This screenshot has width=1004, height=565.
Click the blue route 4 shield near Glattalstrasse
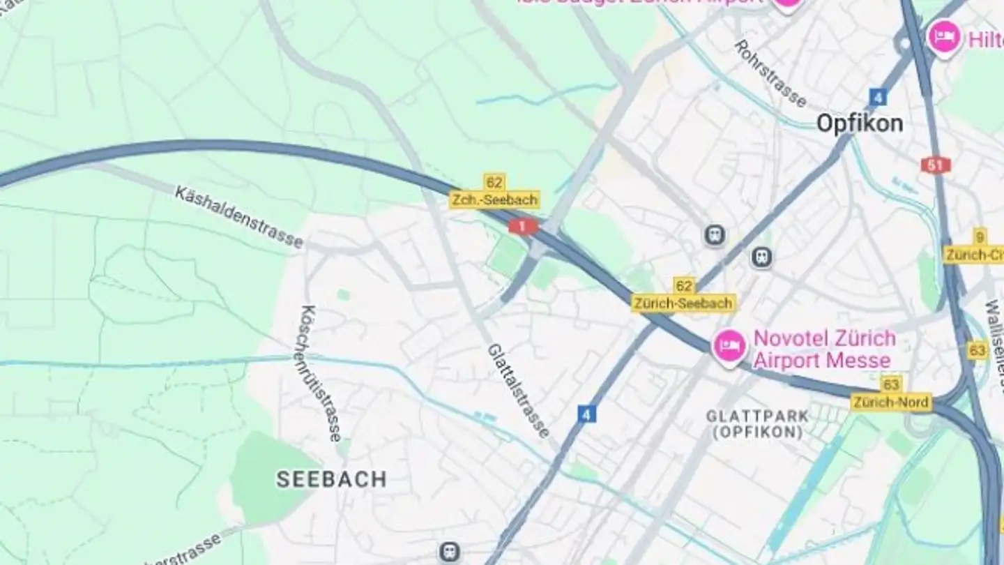click(x=587, y=414)
